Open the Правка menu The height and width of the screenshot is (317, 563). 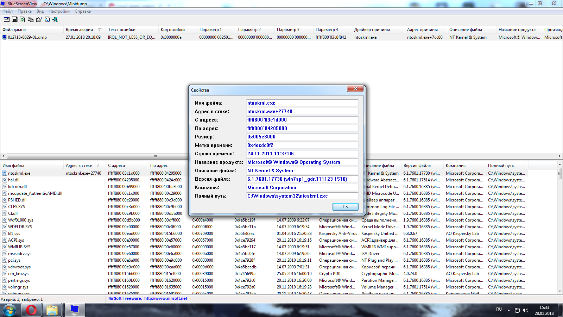[x=25, y=11]
